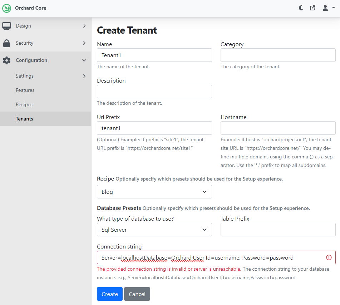Select the Configuration menu item
The image size is (340, 305).
[45, 60]
